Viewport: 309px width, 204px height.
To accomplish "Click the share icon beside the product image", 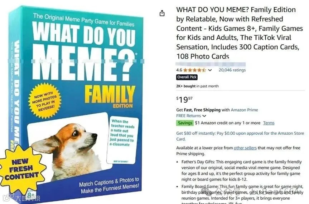I will click(x=162, y=13).
